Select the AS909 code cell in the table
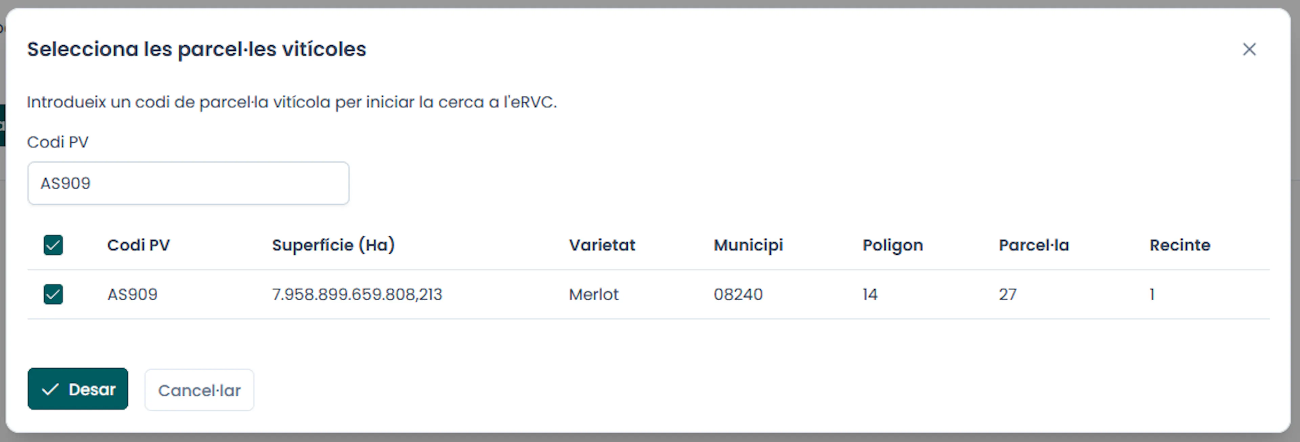This screenshot has width=1300, height=442. click(132, 294)
